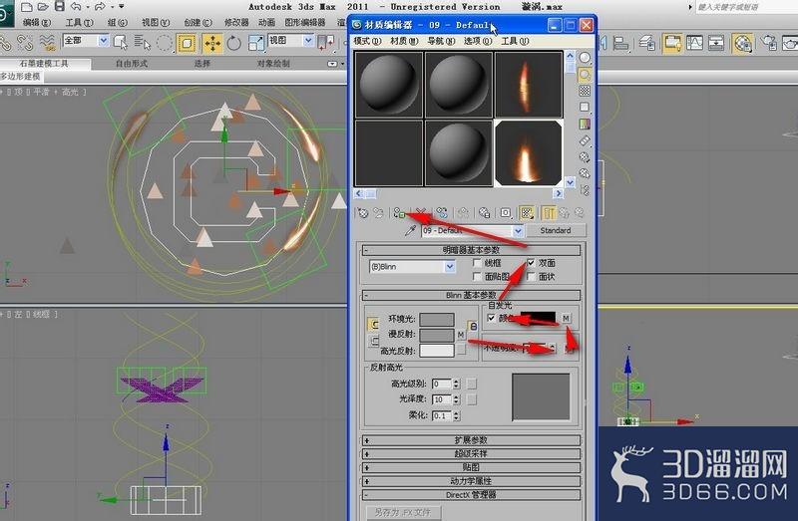The width and height of the screenshot is (798, 521).
Task: Toggle the checkered Background icon
Action: coord(585,91)
